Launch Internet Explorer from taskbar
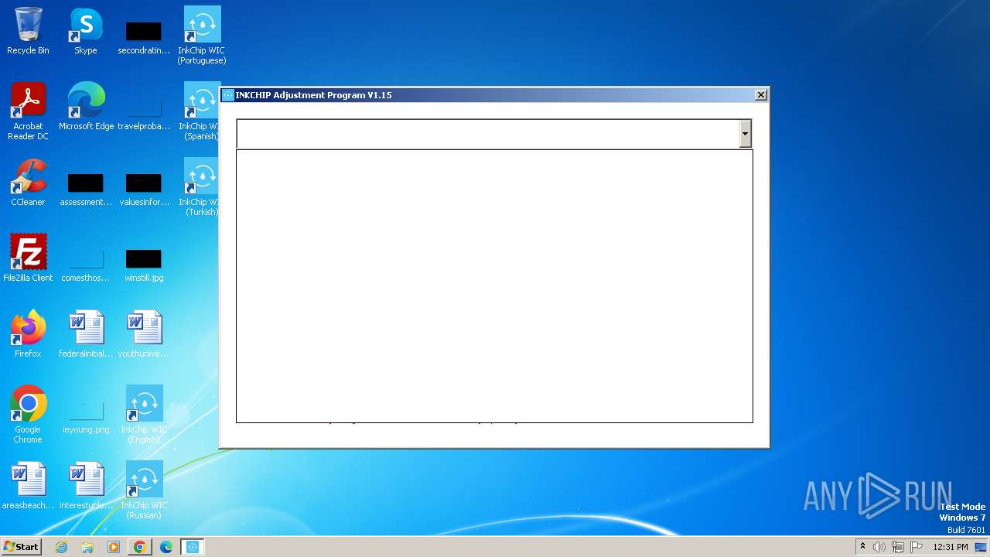The height and width of the screenshot is (557, 990). [62, 547]
